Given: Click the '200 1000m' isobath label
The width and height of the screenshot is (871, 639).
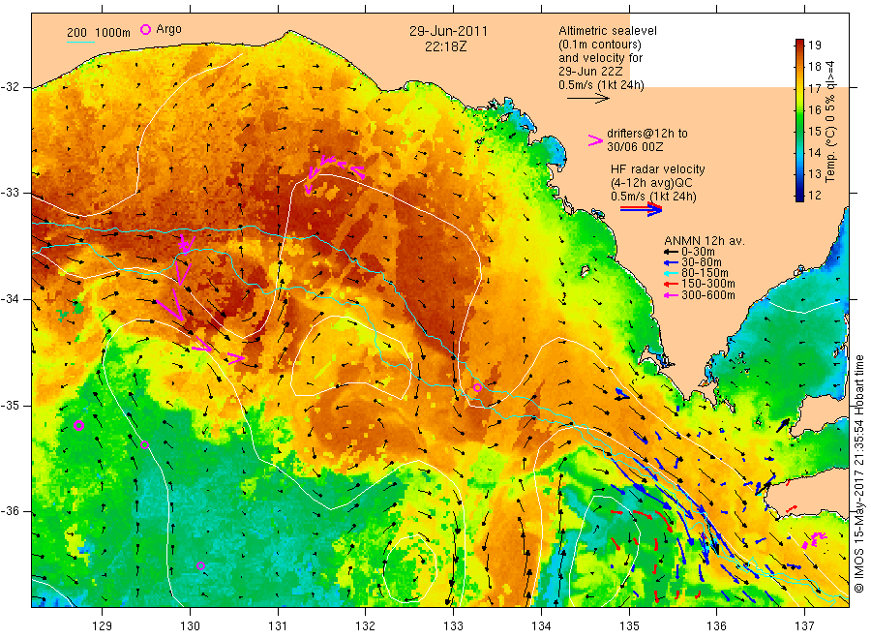Looking at the screenshot, I should tap(99, 33).
